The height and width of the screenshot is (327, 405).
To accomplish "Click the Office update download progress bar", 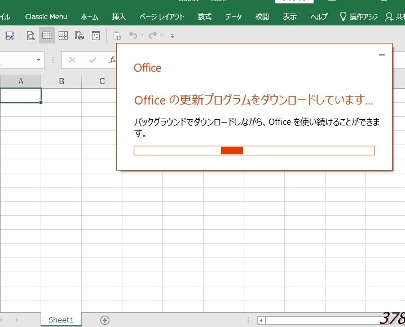I will click(x=254, y=150).
